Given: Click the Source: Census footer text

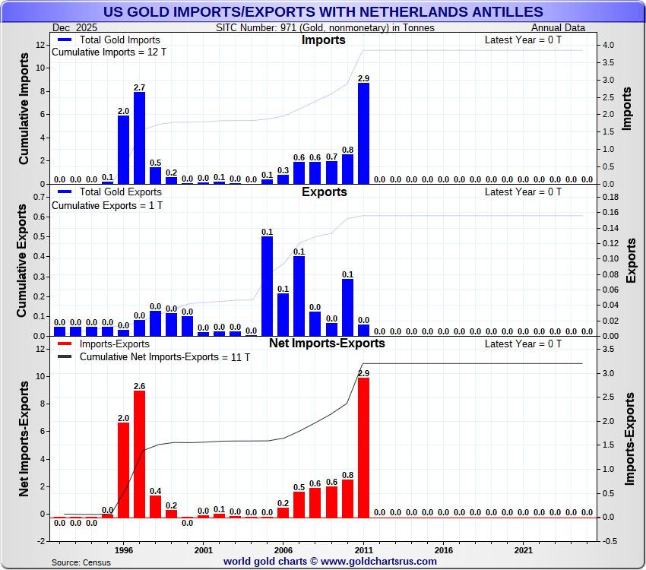Looking at the screenshot, I should click(x=81, y=562).
